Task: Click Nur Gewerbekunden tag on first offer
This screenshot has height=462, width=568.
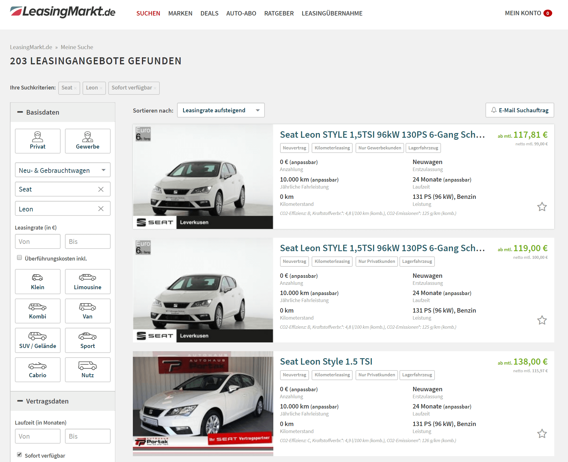Action: coord(380,148)
